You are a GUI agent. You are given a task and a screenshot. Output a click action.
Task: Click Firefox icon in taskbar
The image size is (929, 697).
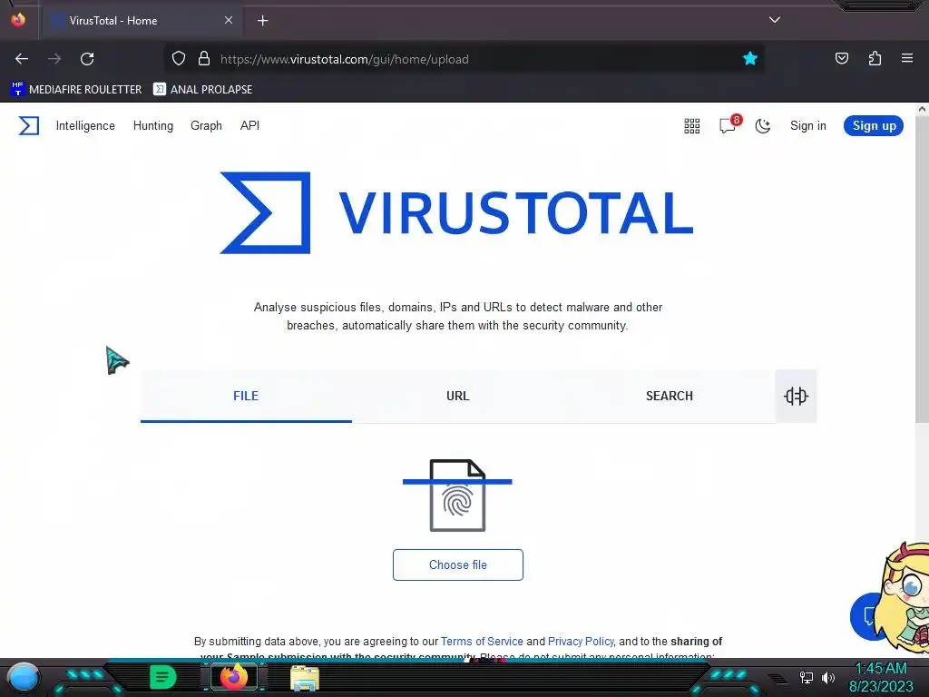click(x=234, y=677)
